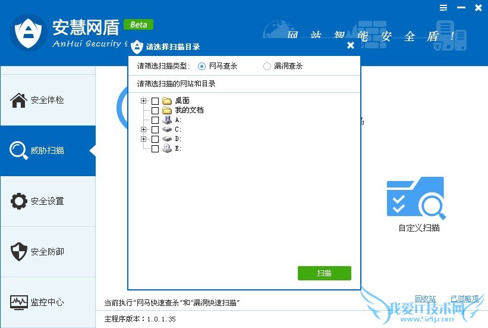The height and width of the screenshot is (328, 488).
Task: Click the CD drive E: icon
Action: click(x=167, y=148)
